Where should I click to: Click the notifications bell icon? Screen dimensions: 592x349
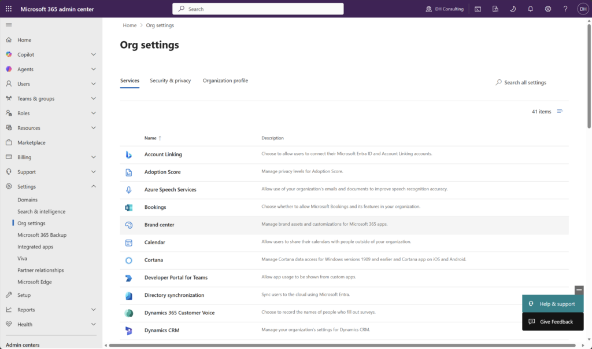coord(530,9)
